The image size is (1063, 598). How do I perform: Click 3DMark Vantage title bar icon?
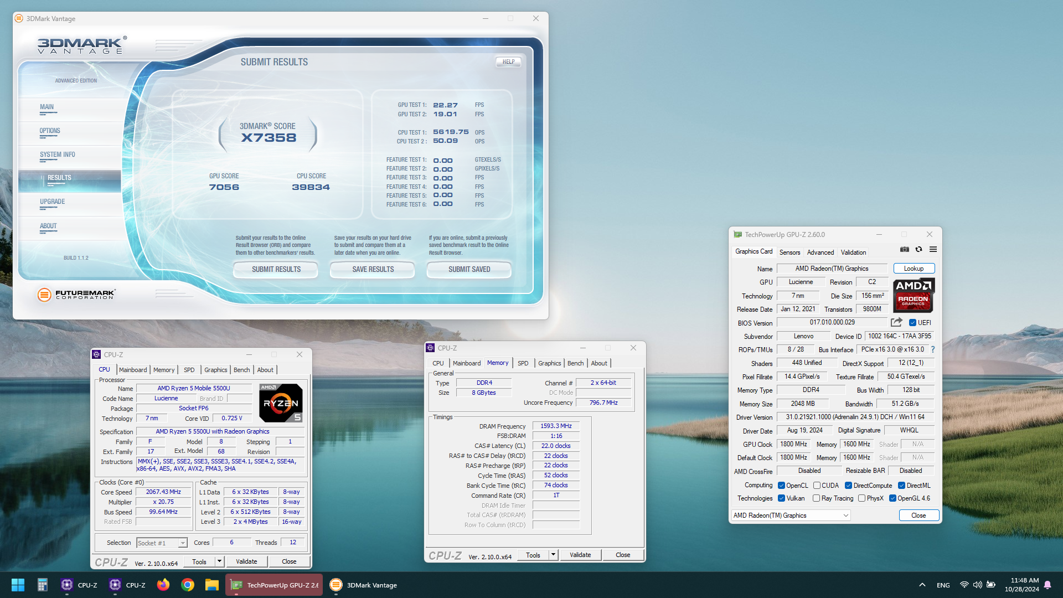(19, 18)
